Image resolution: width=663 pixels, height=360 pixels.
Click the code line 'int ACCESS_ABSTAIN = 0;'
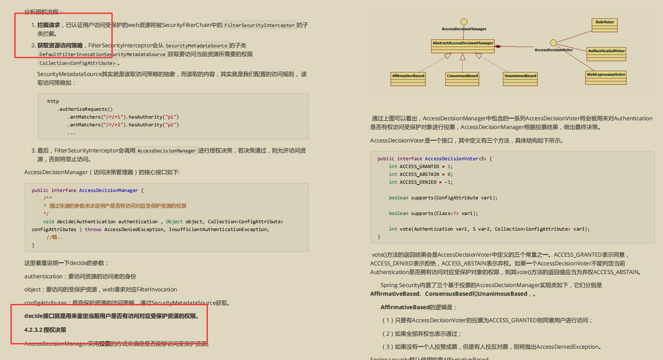[x=421, y=174]
